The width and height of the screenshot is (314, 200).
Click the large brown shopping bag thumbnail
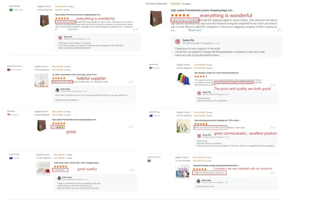click(x=156, y=19)
